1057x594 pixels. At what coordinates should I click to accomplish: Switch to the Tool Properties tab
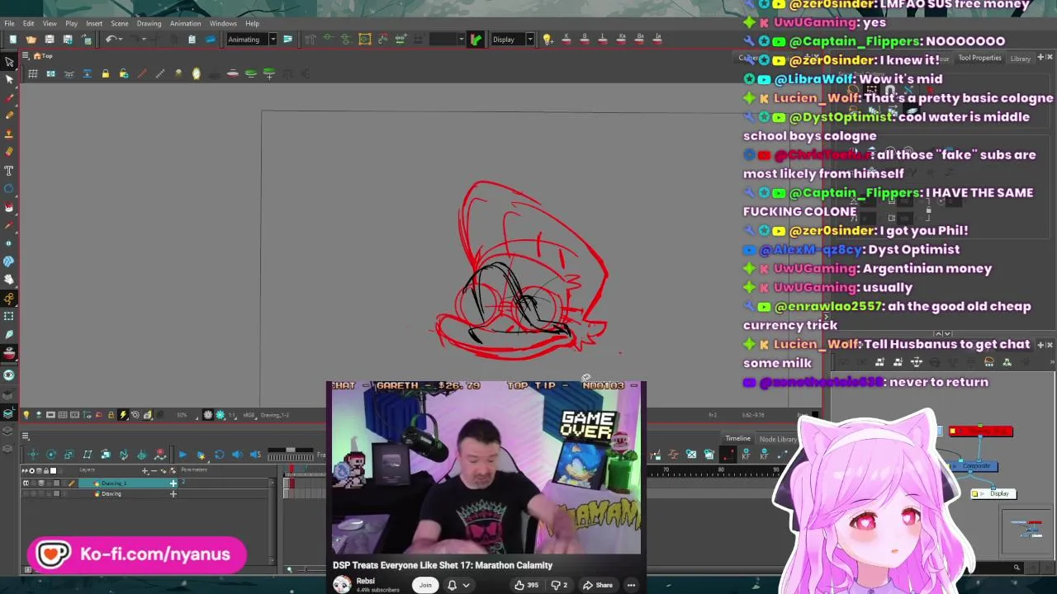[979, 58]
